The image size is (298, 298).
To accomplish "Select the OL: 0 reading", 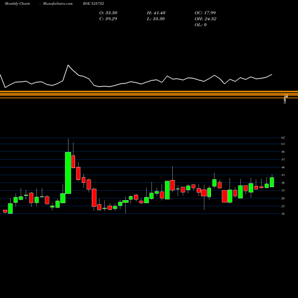I will (x=201, y=25).
